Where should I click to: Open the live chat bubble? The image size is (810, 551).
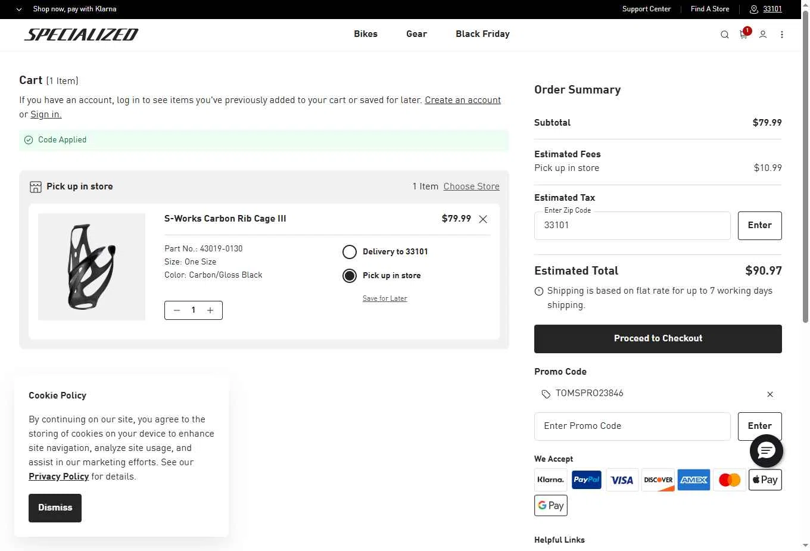766,451
